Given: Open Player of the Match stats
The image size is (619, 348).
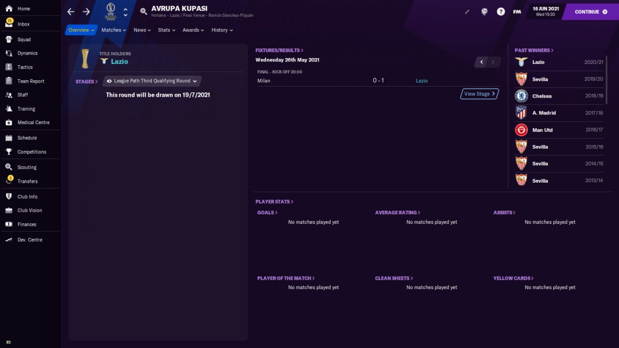Looking at the screenshot, I should (286, 278).
